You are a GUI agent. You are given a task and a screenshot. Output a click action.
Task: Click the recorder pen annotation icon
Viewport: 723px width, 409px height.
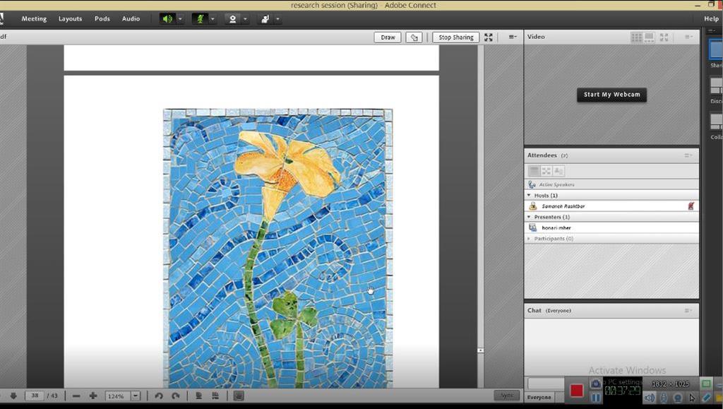click(x=706, y=398)
